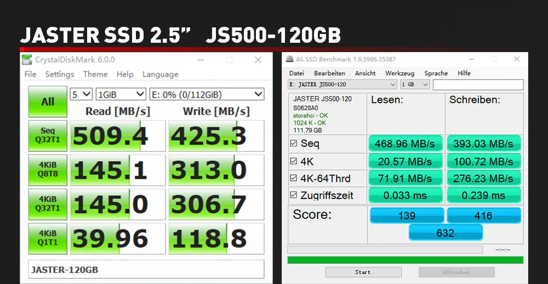Click the write score 416
The height and width of the screenshot is (284, 548).
(484, 215)
